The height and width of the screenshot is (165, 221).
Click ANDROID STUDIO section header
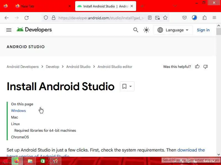(x=26, y=47)
